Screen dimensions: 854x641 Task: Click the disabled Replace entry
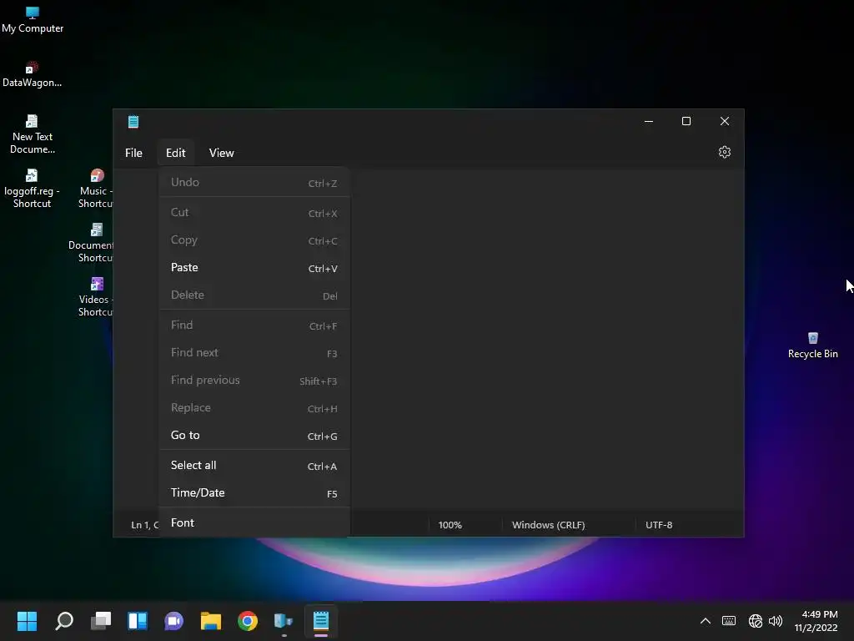pyautogui.click(x=254, y=408)
